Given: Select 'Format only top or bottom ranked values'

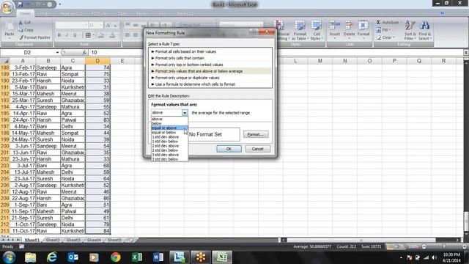Looking at the screenshot, I should point(210,65).
